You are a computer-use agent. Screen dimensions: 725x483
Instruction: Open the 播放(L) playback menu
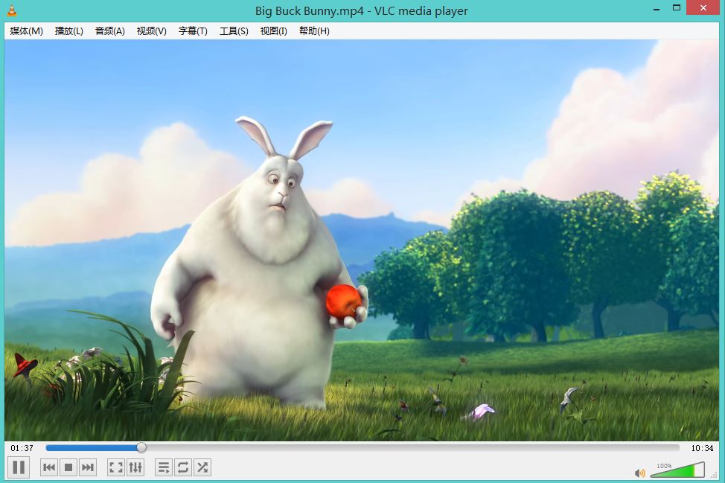pyautogui.click(x=68, y=31)
